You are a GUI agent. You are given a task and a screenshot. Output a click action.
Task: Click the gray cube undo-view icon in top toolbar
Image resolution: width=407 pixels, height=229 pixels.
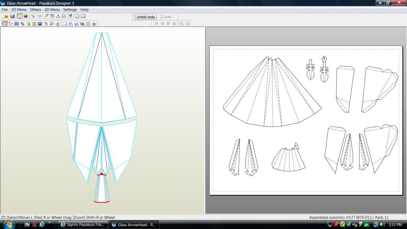(x=33, y=16)
